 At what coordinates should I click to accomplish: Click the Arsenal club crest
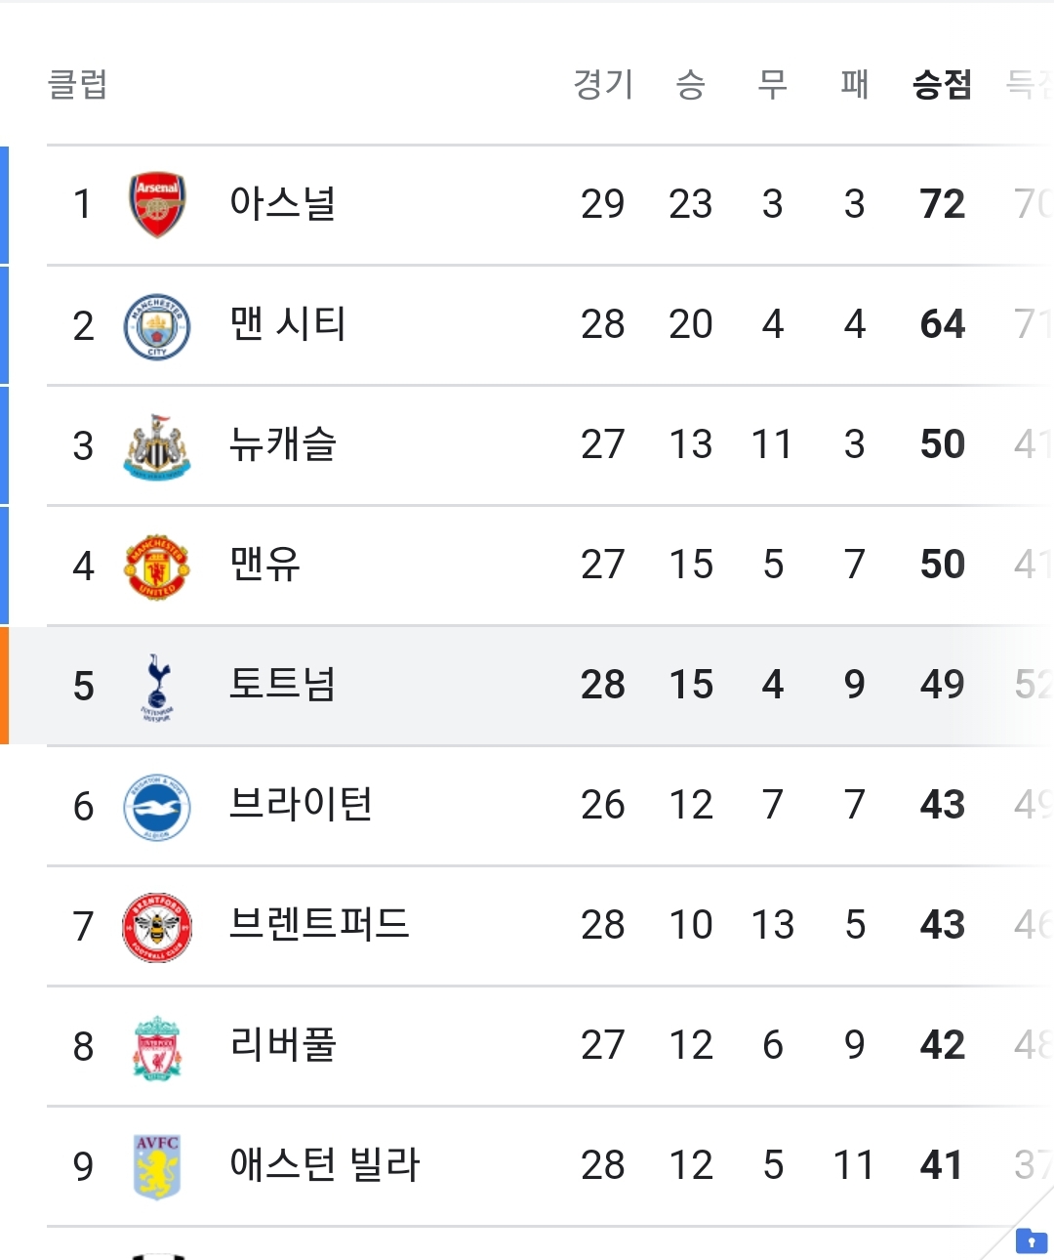click(157, 205)
